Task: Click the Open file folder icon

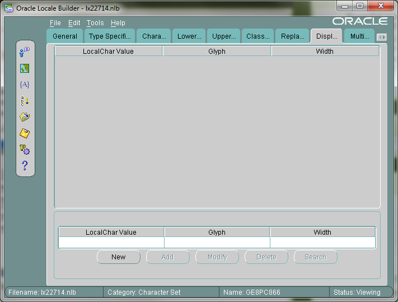Action: tap(25, 117)
